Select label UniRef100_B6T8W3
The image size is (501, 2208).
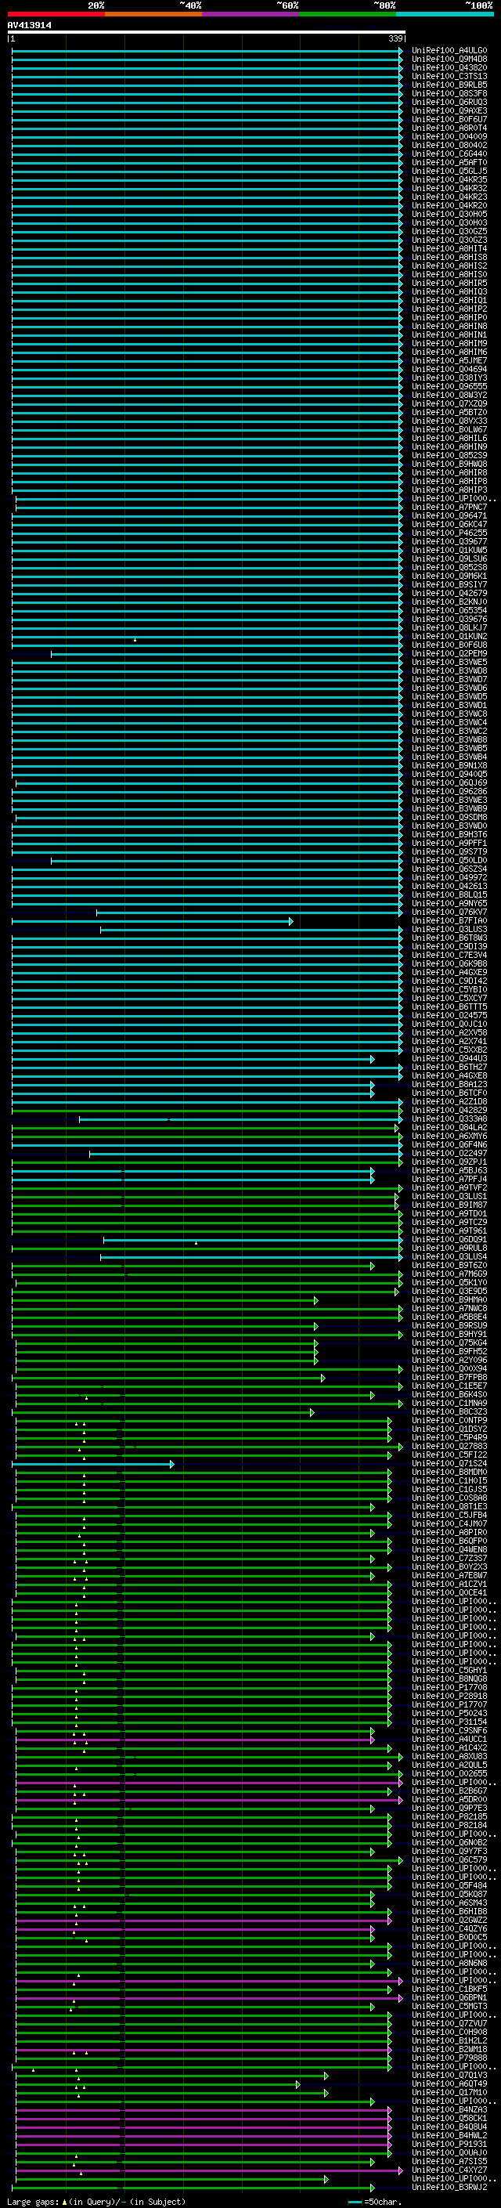(449, 938)
